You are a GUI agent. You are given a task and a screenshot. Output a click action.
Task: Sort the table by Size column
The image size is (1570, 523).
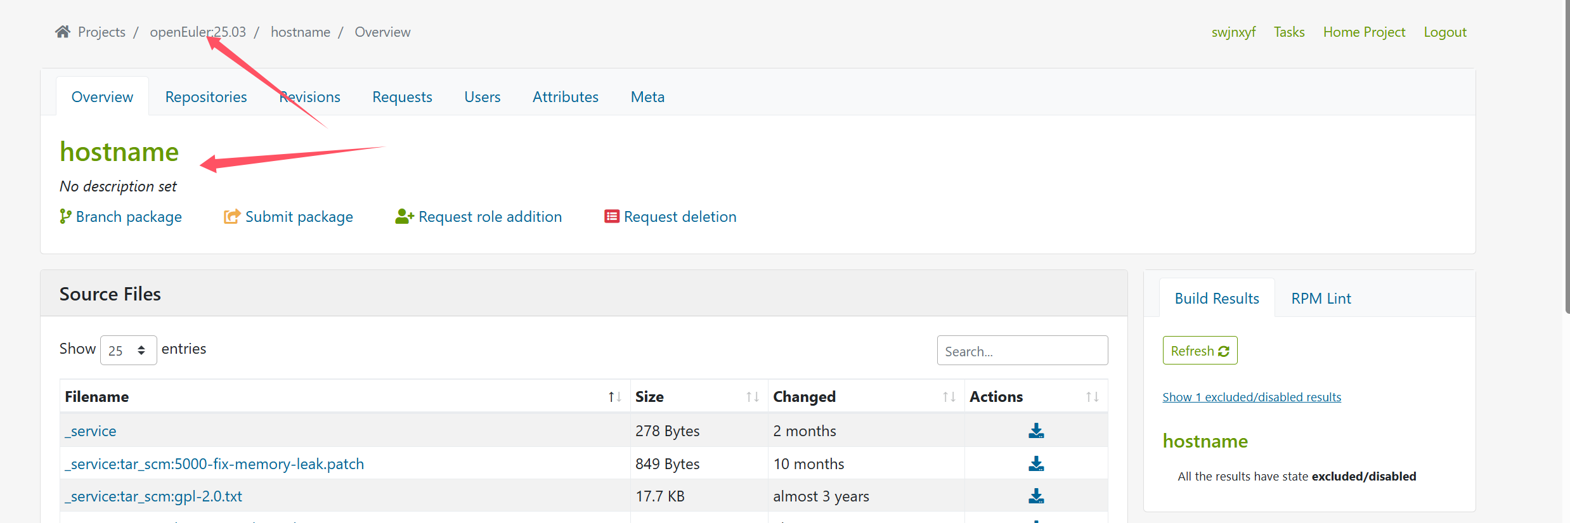click(752, 397)
